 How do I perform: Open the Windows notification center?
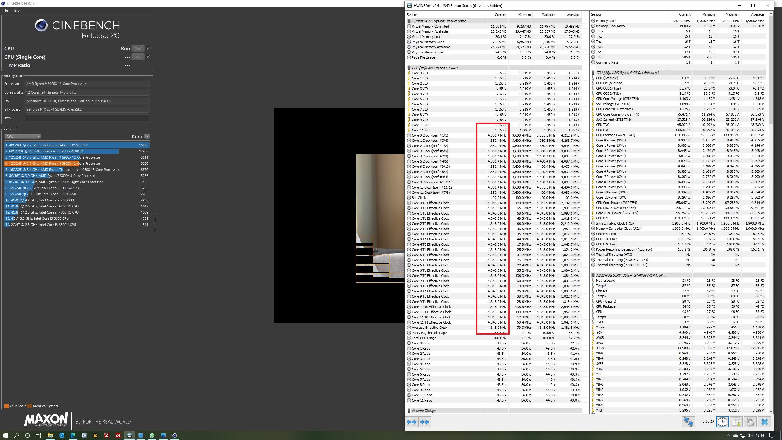click(x=772, y=435)
